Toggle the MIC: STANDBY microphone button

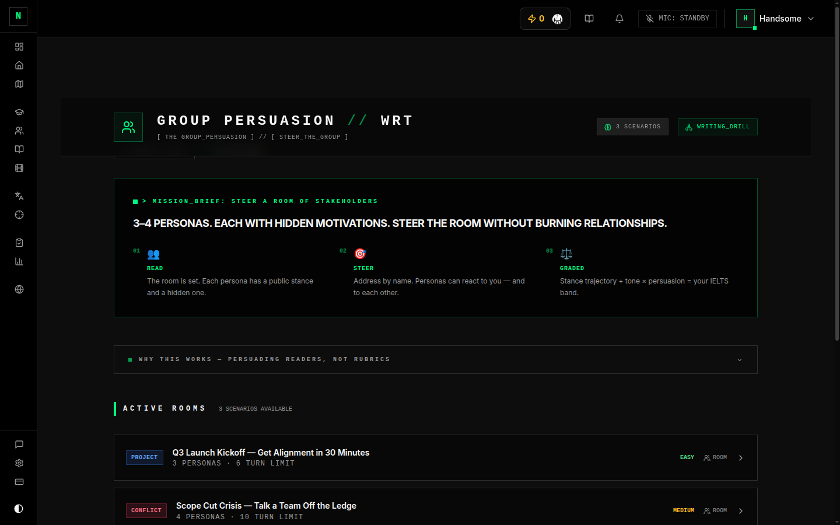coord(677,19)
